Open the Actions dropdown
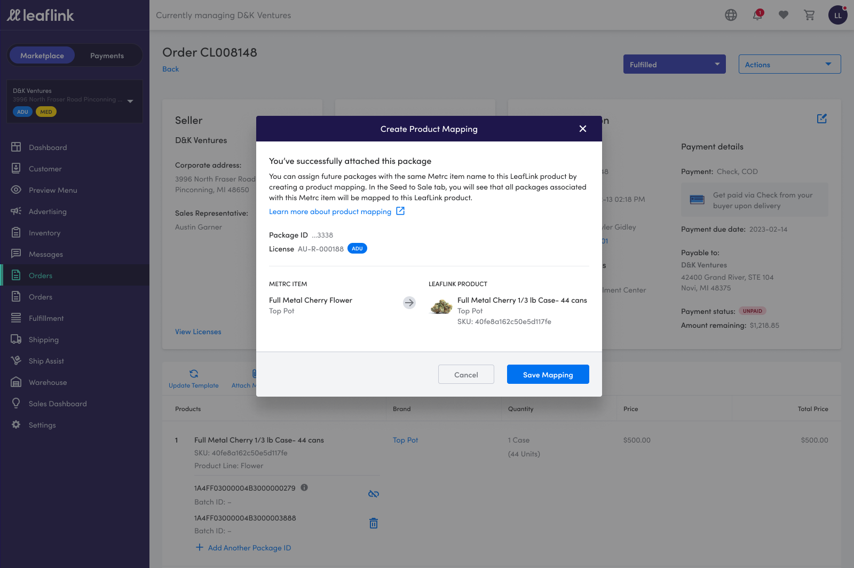This screenshot has height=568, width=854. (789, 64)
